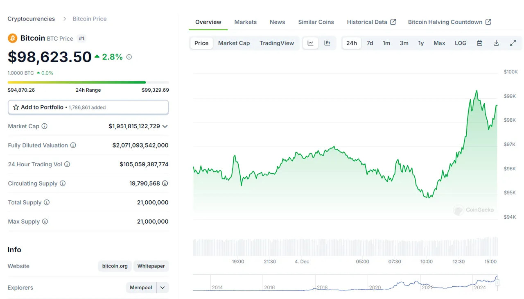
Task: Set chart range to 3m
Action: [404, 43]
